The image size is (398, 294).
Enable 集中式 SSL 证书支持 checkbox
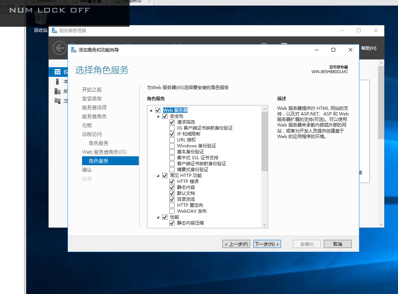pyautogui.click(x=172, y=158)
